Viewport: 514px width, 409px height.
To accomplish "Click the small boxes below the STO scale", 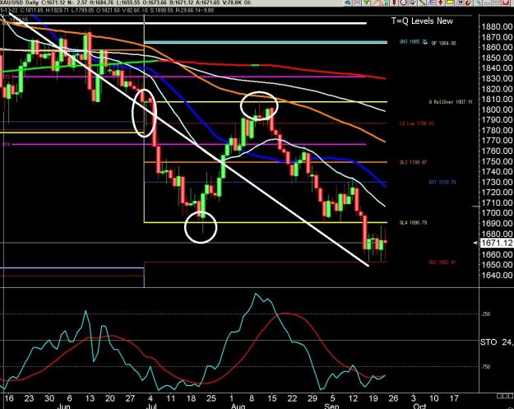I will point(505,396).
